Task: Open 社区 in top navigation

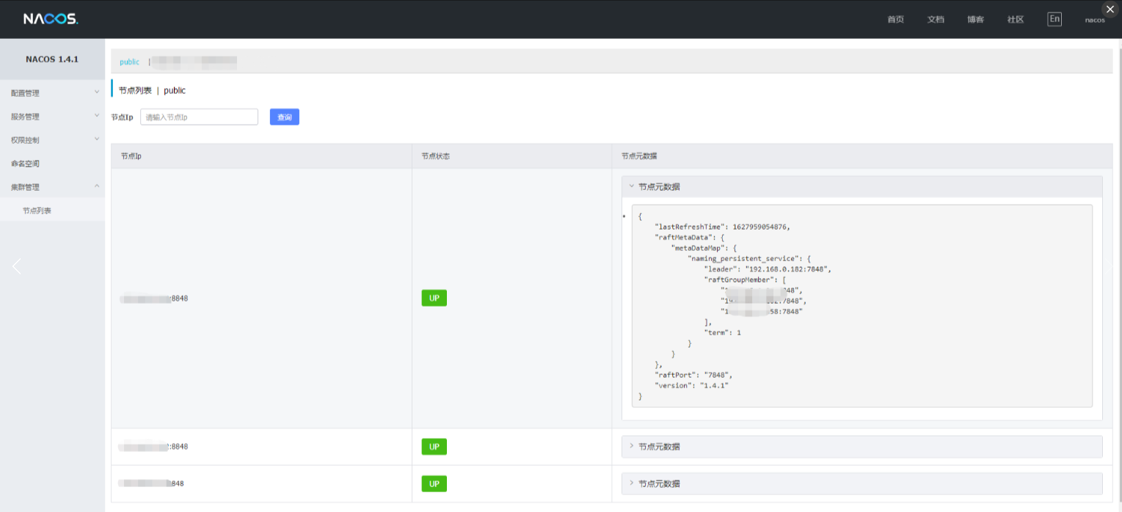Action: pyautogui.click(x=1016, y=20)
